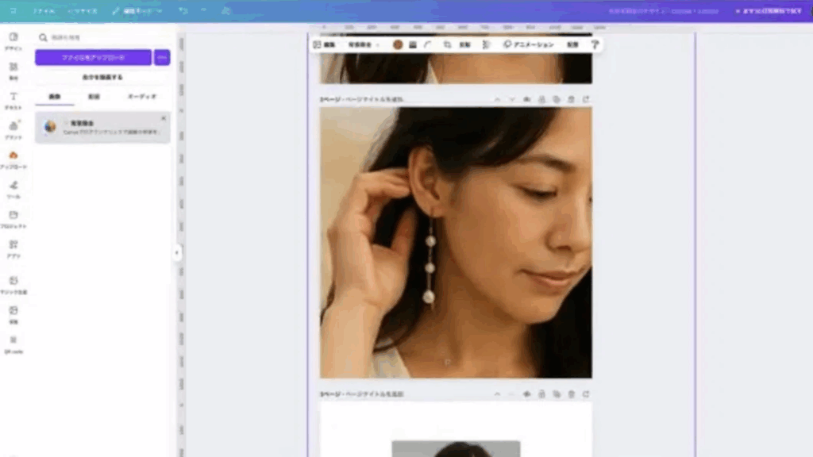Click the undo arrow in top bar
813x457 pixels.
(x=183, y=11)
